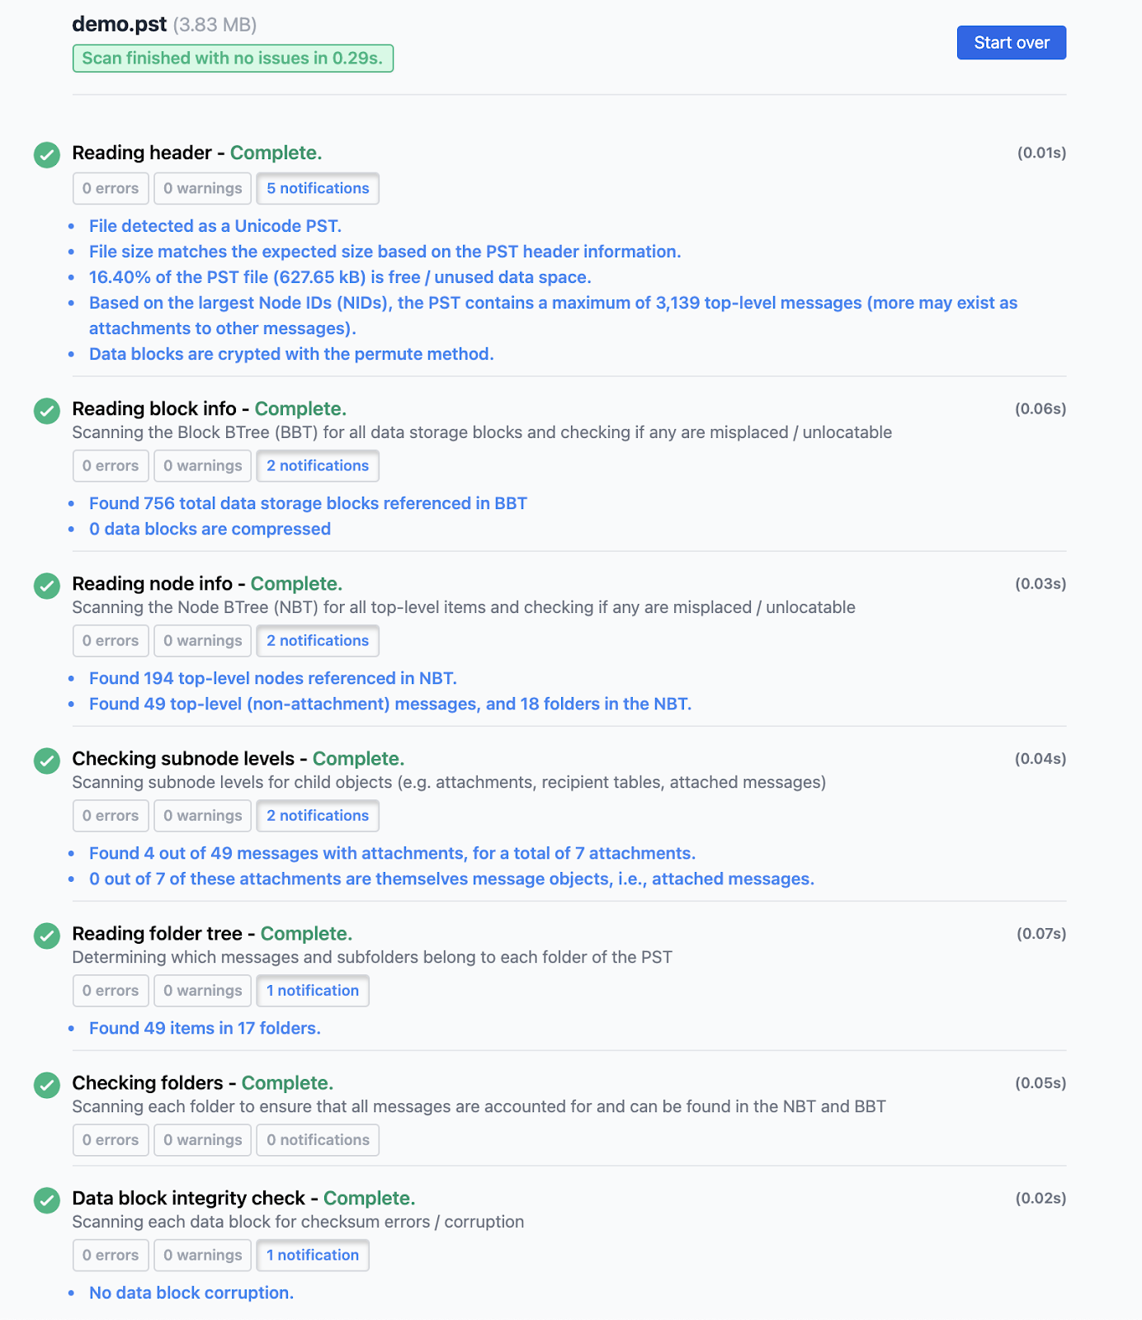Click green check icon beside Reading block info

tap(47, 410)
